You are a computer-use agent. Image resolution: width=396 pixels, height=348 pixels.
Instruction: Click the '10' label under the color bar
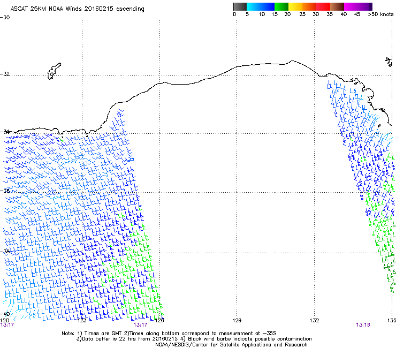click(x=262, y=14)
